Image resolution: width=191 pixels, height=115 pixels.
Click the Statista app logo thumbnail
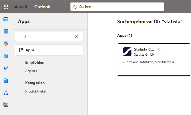(127, 52)
